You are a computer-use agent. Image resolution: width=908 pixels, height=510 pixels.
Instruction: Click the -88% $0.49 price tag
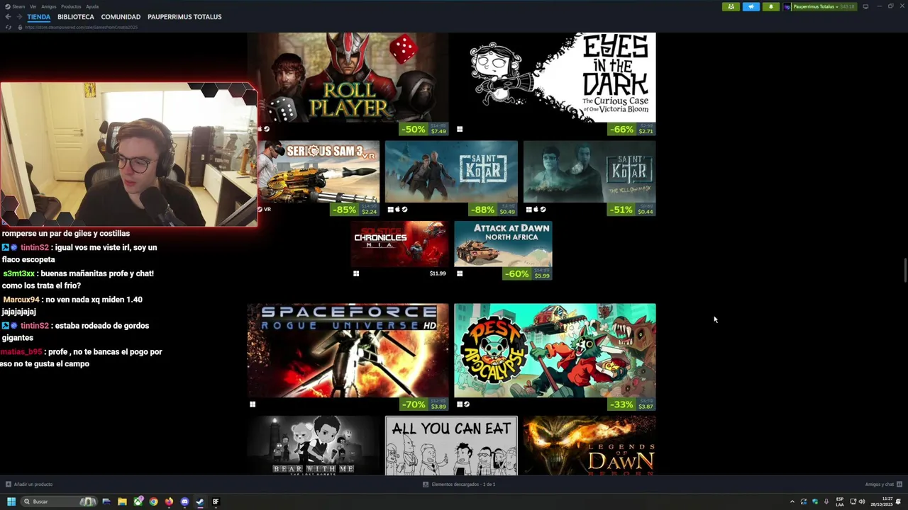click(493, 210)
